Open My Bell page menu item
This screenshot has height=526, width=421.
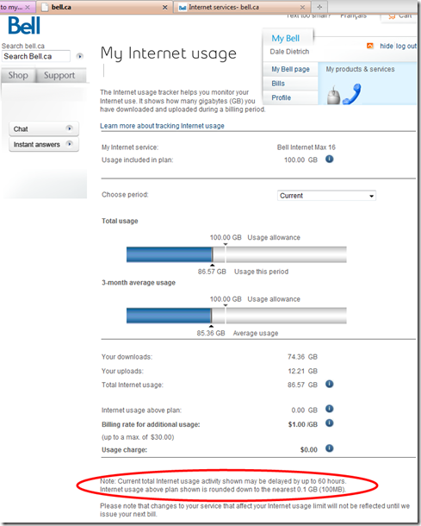[290, 69]
